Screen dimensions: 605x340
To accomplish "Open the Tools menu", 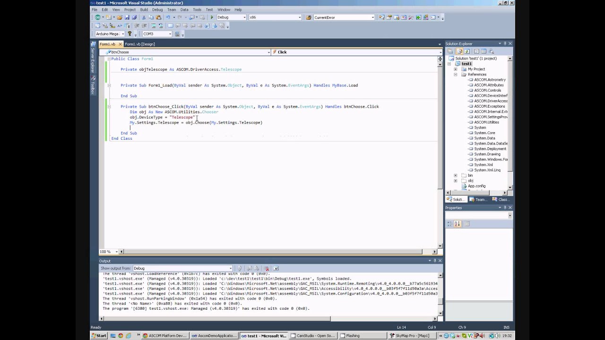I will tap(197, 9).
